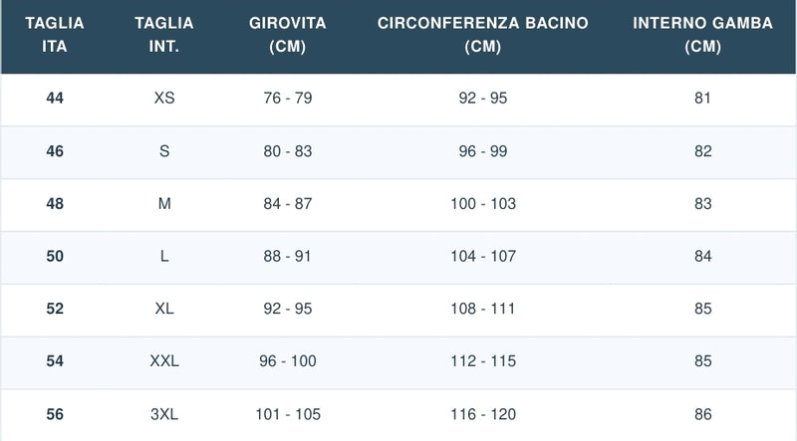Click the XS international size cell
Image resolution: width=797 pixels, height=441 pixels.
[164, 98]
